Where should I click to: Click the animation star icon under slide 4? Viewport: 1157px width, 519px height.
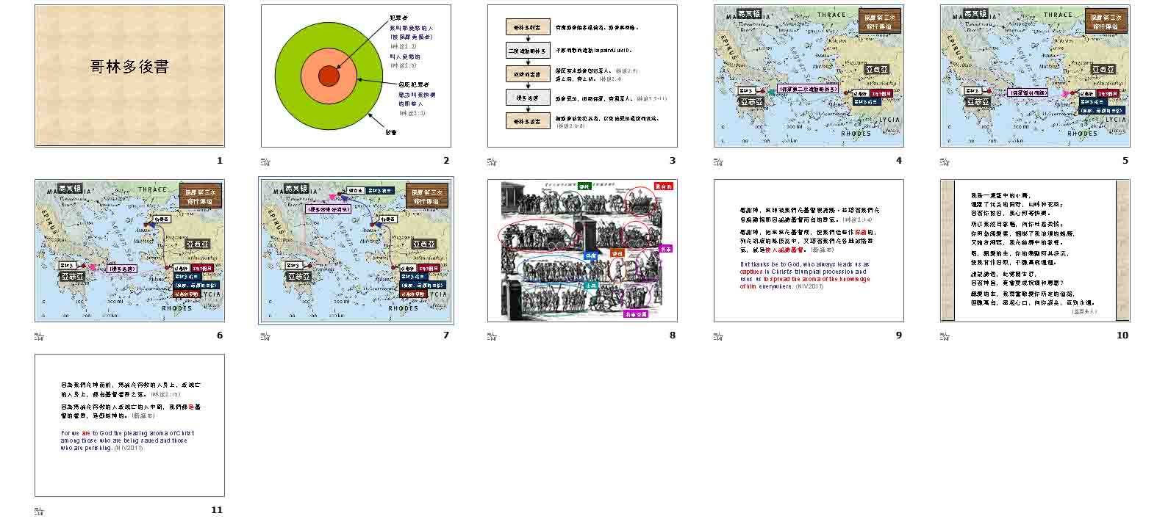(x=718, y=161)
